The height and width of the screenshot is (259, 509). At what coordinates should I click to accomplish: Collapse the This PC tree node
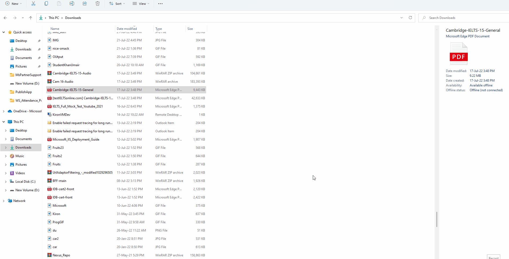pos(4,122)
